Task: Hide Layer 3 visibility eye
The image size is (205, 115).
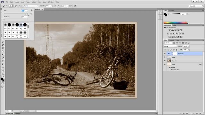Action: click(165, 61)
